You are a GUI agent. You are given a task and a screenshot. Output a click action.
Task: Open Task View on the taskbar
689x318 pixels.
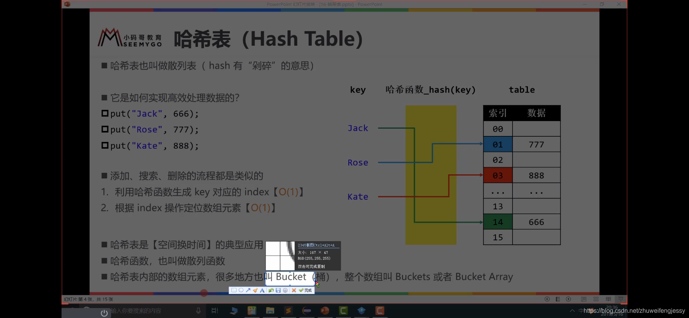(215, 311)
